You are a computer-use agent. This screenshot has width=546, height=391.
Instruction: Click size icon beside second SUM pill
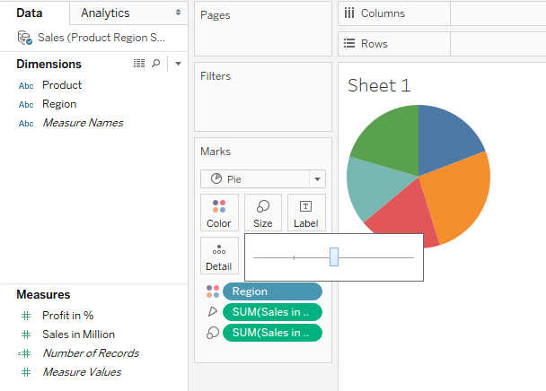coord(212,333)
